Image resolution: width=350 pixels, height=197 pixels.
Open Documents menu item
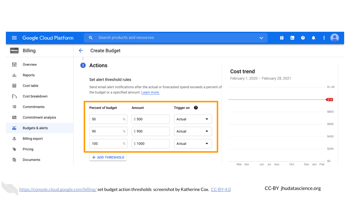pos(31,160)
